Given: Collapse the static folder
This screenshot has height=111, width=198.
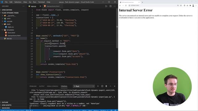Looking at the screenshot, I should [8, 24].
